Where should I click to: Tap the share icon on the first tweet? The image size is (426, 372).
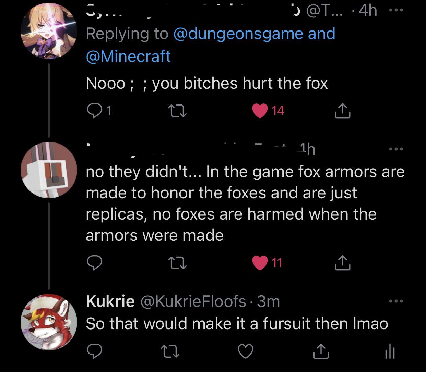342,110
